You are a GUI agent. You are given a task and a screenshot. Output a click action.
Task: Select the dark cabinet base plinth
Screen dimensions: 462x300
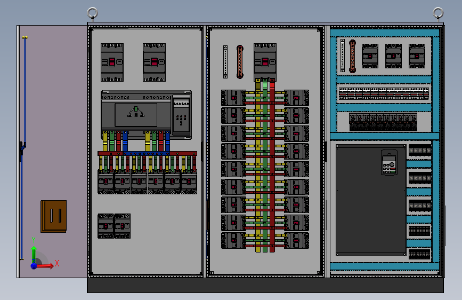point(265,285)
